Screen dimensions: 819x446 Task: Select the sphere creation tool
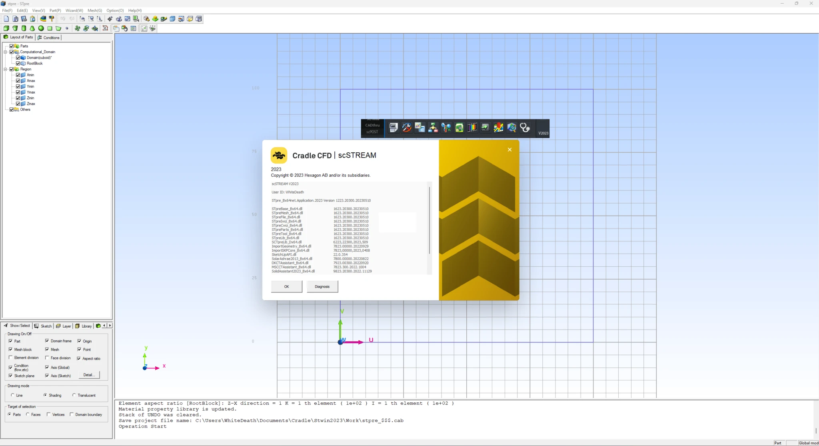[41, 28]
